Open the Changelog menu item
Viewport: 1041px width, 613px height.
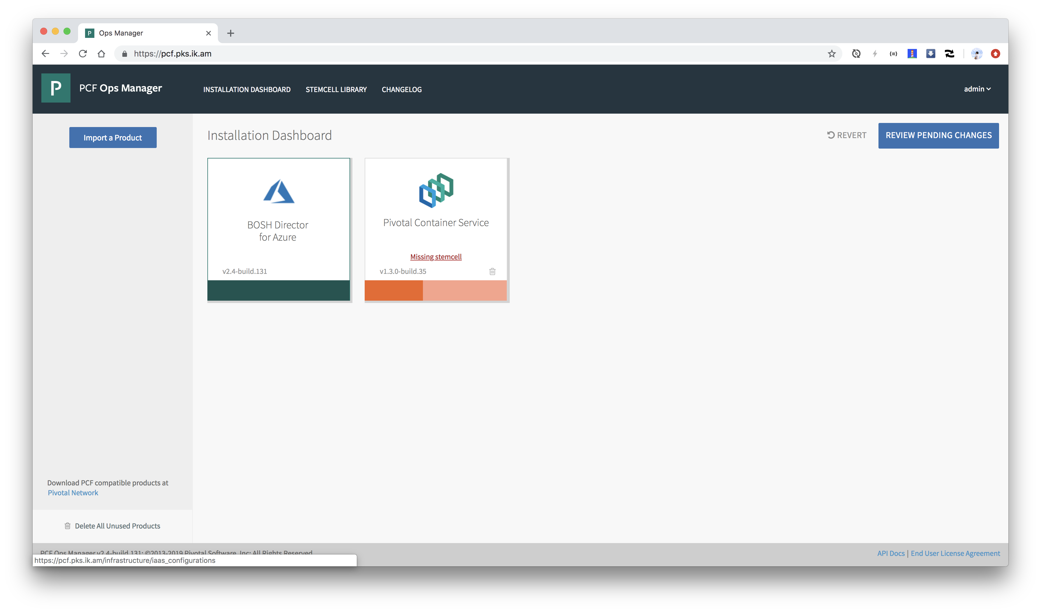[x=402, y=90]
